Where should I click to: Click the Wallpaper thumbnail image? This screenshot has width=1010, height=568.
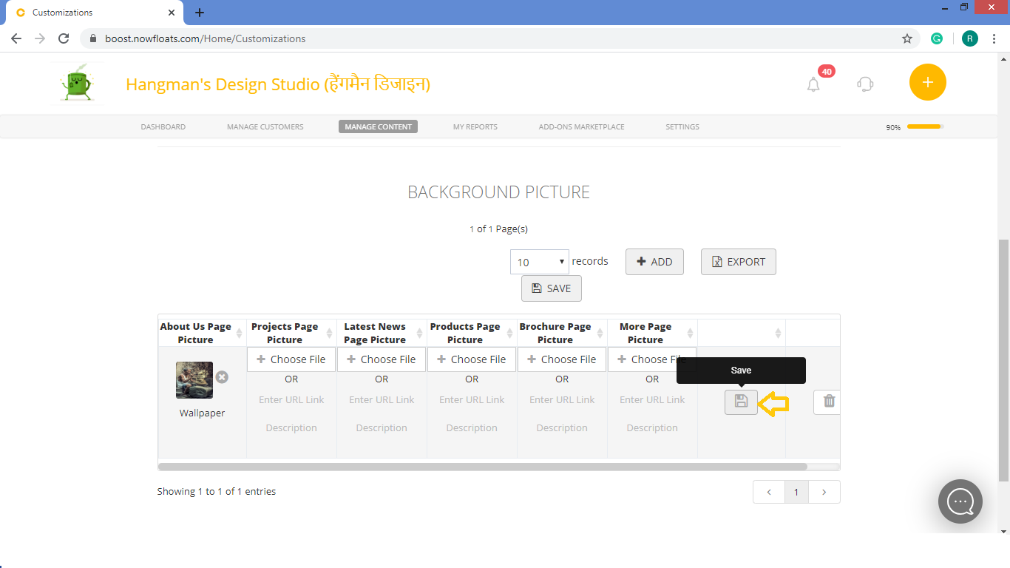point(194,380)
